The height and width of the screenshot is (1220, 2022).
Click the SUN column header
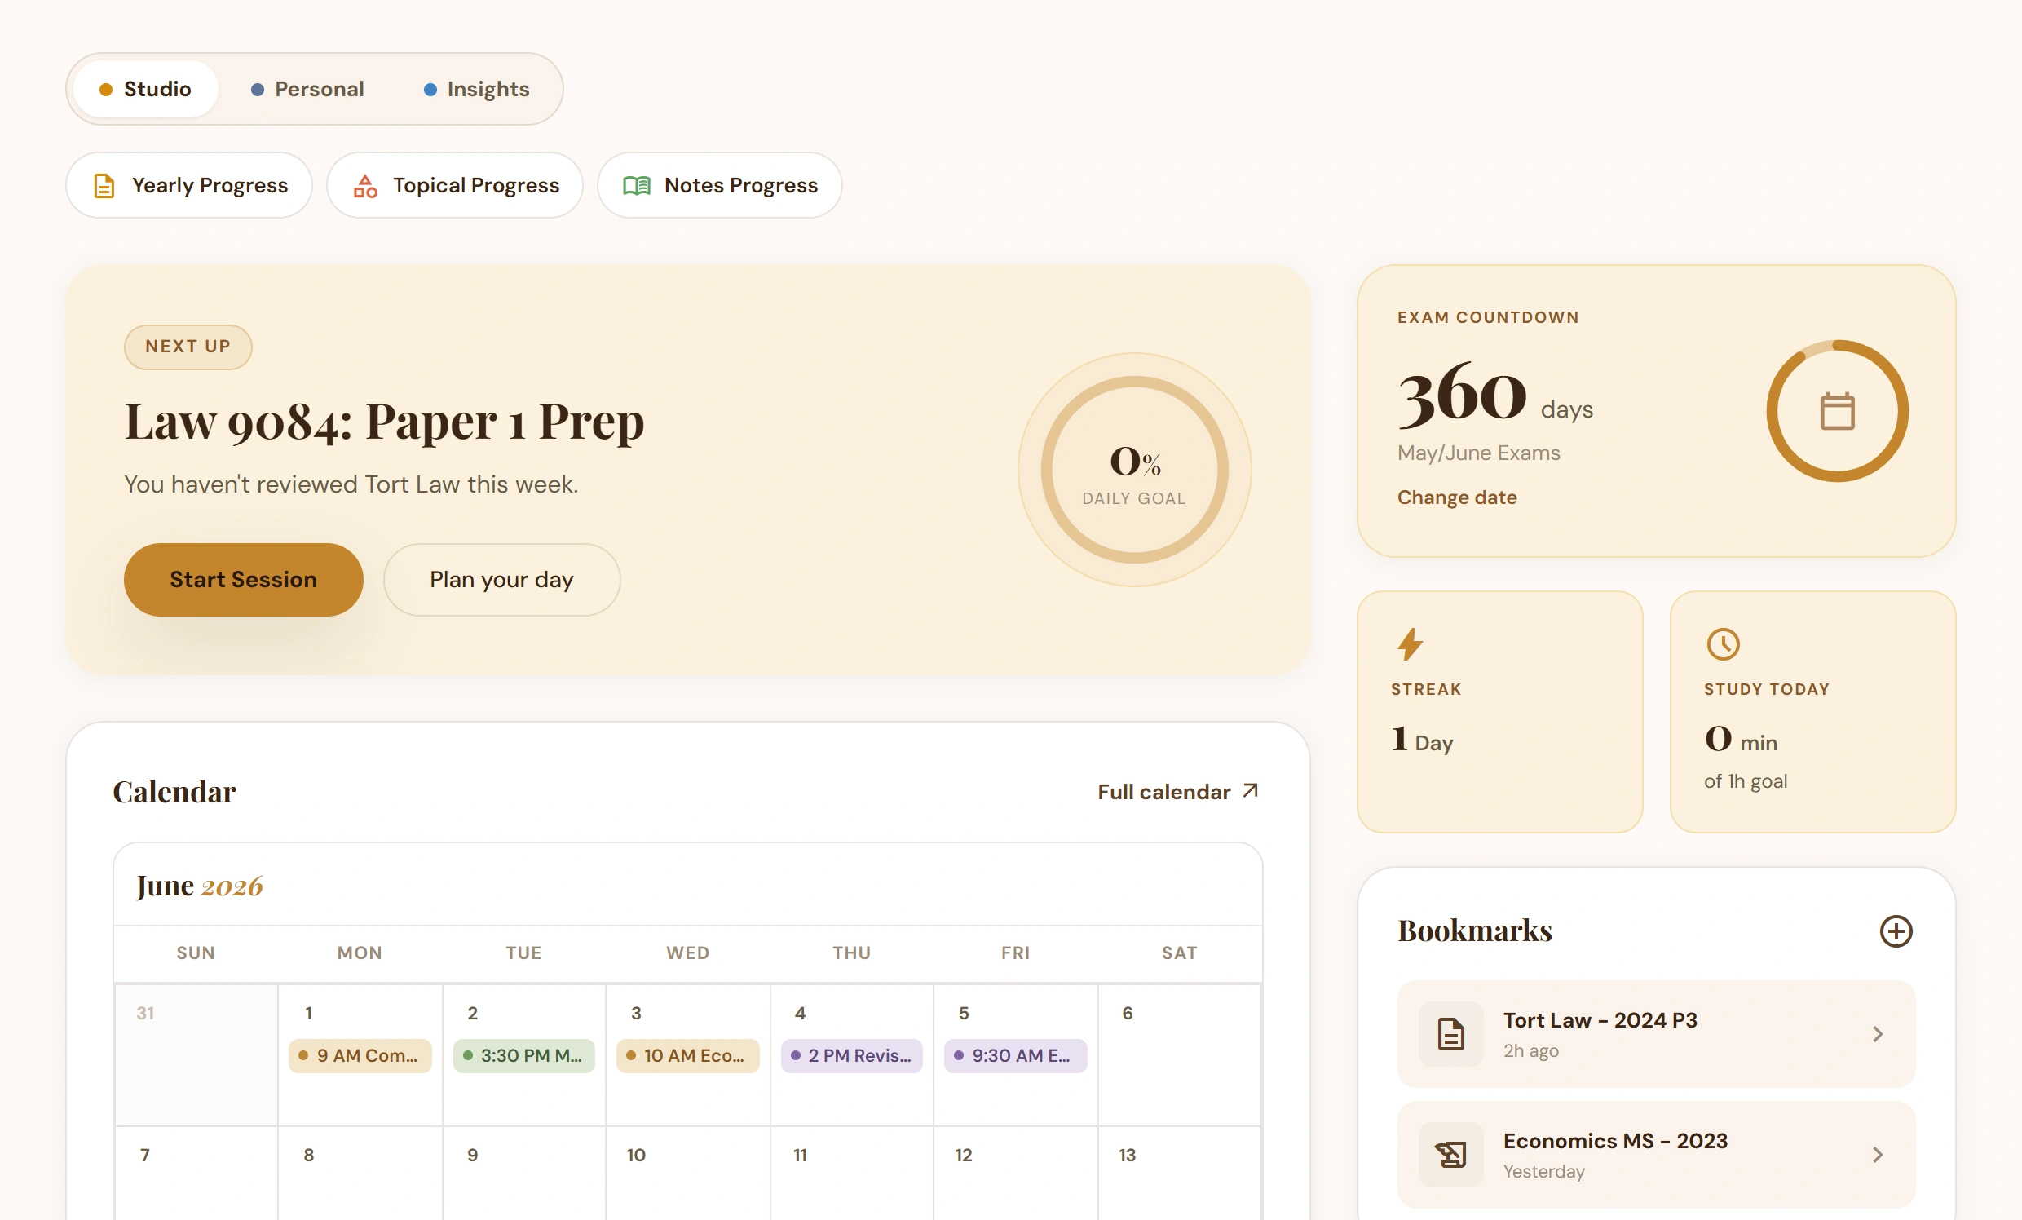(x=196, y=953)
